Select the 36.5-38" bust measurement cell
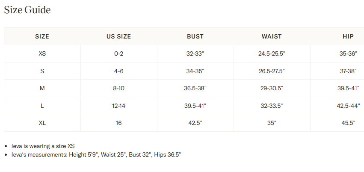Image resolution: width=364 pixels, height=172 pixels. click(x=195, y=88)
